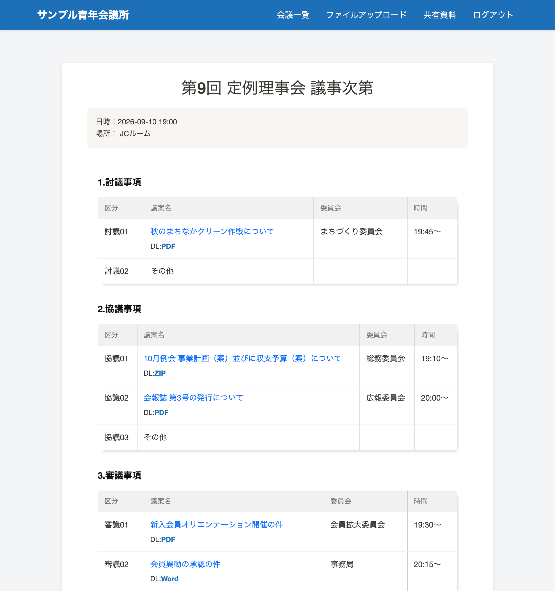The height and width of the screenshot is (591, 555).
Task: Click the 協議03 row label
Action: tap(116, 437)
